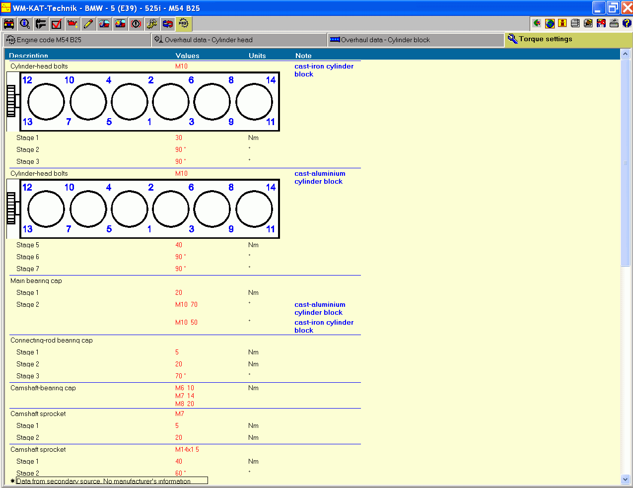This screenshot has height=488, width=633.
Task: Select the 'Connecting-rod bearing cap' row label
Action: (52, 341)
